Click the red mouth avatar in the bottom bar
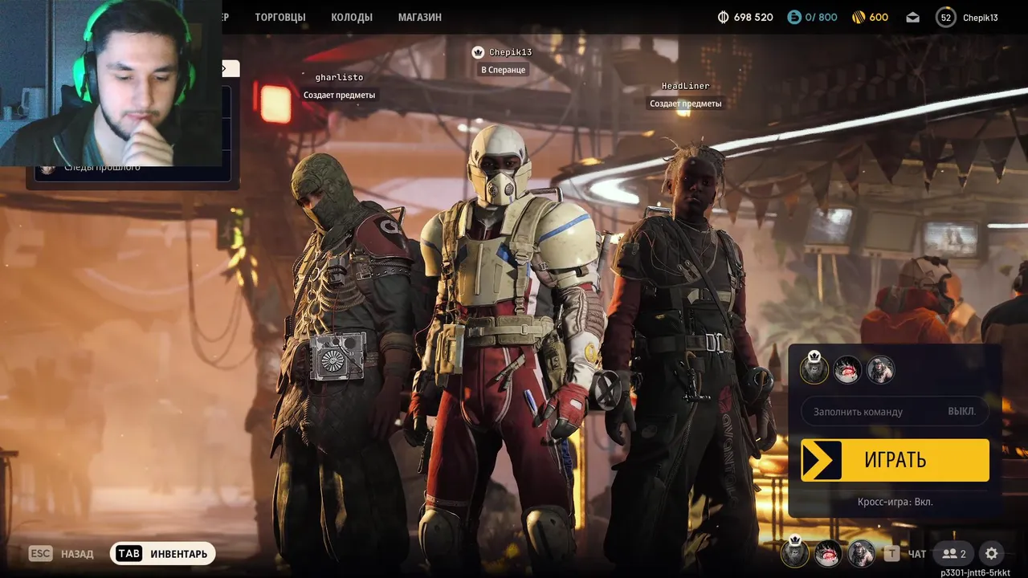Viewport: 1028px width, 578px height. tap(828, 553)
